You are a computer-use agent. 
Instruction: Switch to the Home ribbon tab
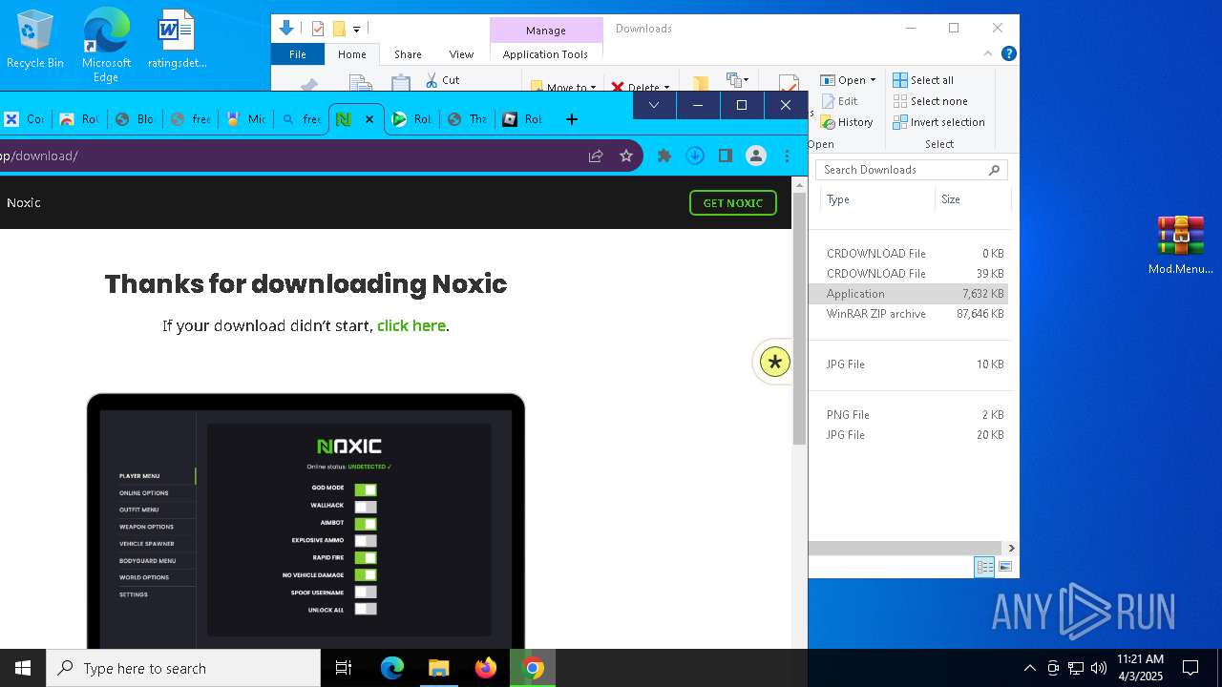352,54
